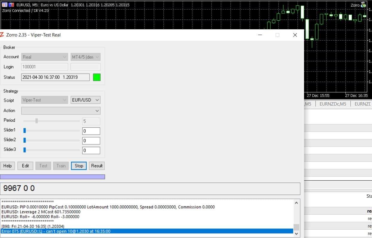
Task: Open the Action dropdown list
Action: [x=61, y=111]
